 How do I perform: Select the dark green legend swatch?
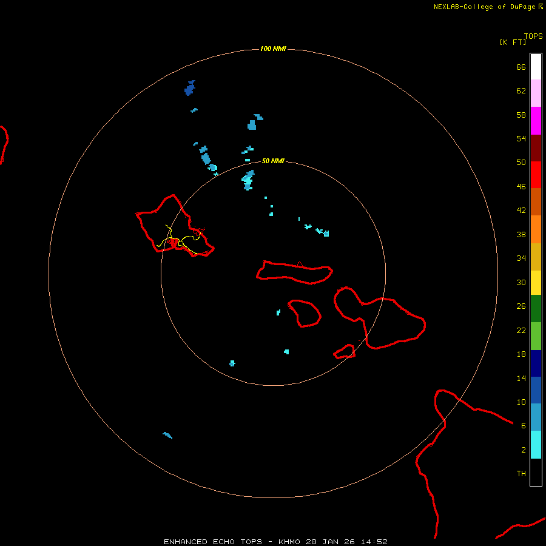point(536,309)
